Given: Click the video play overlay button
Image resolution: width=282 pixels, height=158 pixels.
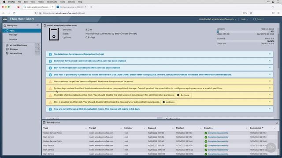Looking at the screenshot, I should pyautogui.click(x=271, y=147).
